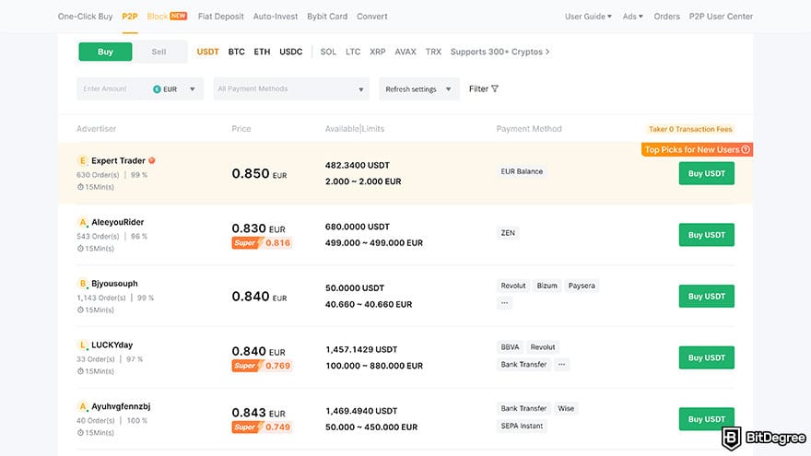Click the ZEN payment method tag
The height and width of the screenshot is (456, 811).
pos(508,233)
